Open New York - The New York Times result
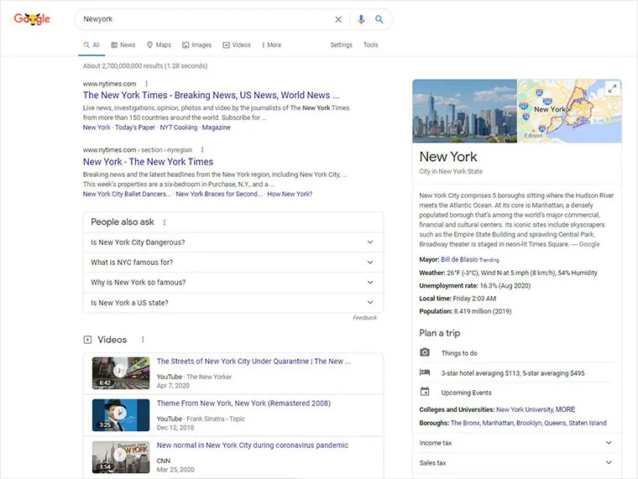This screenshot has width=638, height=479. point(148,162)
